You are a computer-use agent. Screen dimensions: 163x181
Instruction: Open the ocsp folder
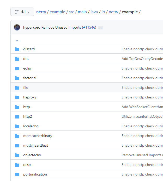click(27, 165)
